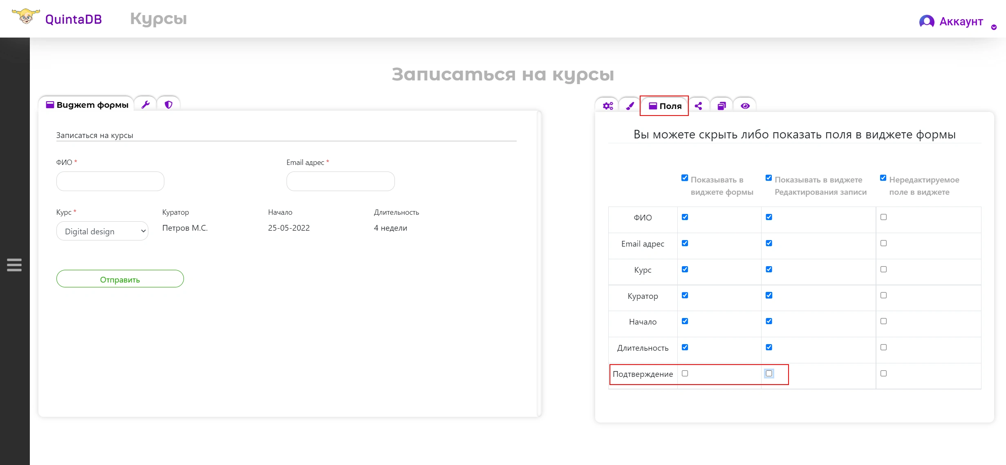The image size is (1006, 465).
Task: Open the gears settings tab
Action: point(608,106)
